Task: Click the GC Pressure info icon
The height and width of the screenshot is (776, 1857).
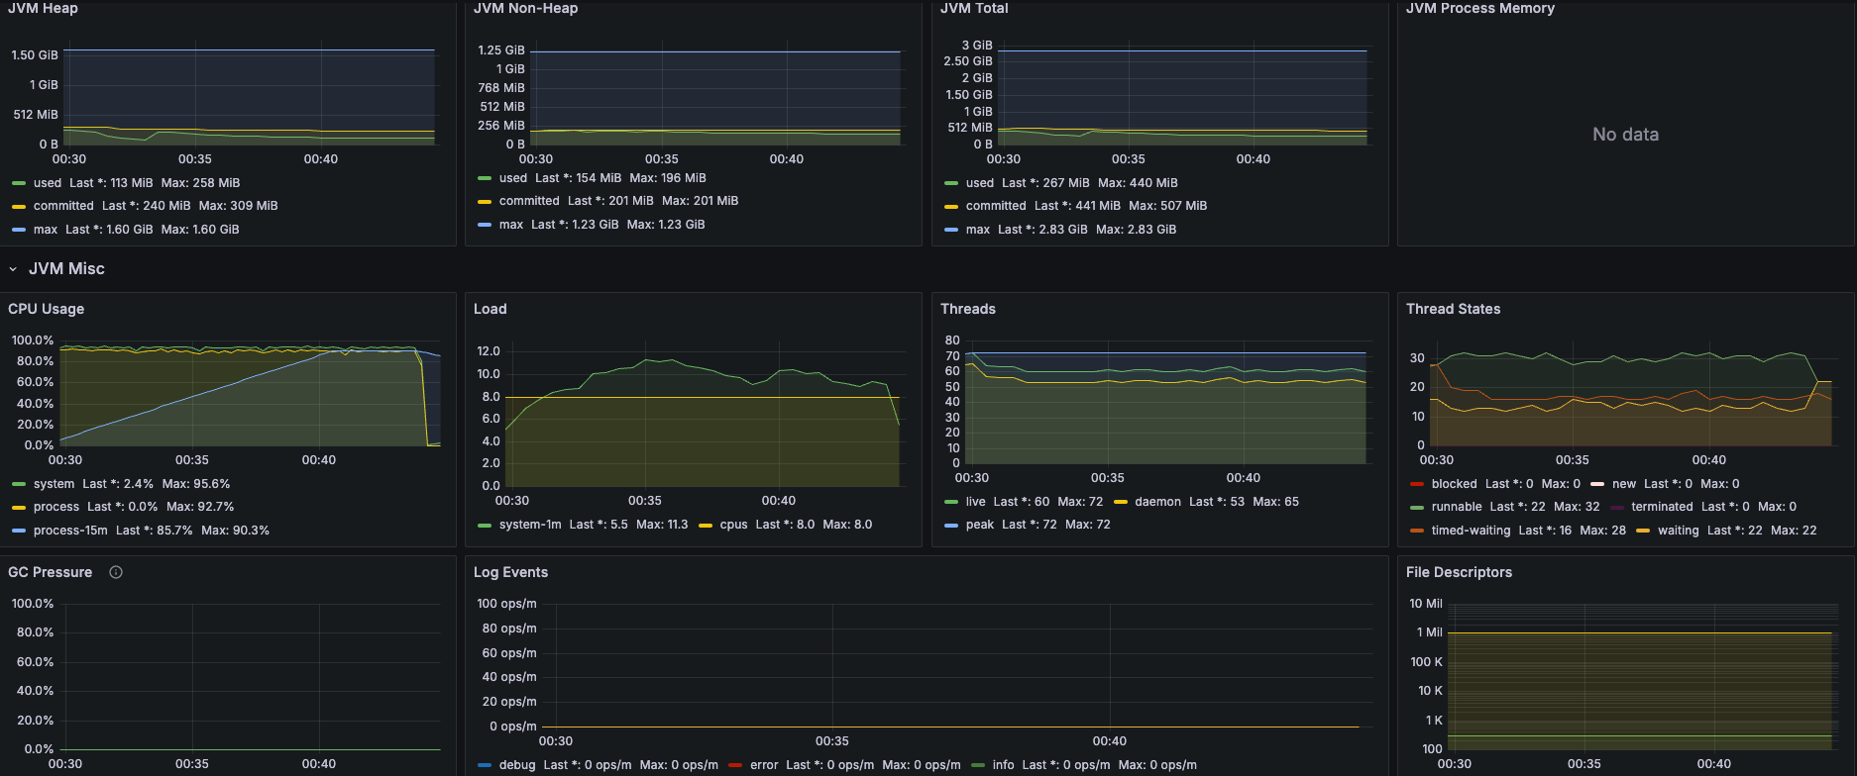Action: pos(116,572)
